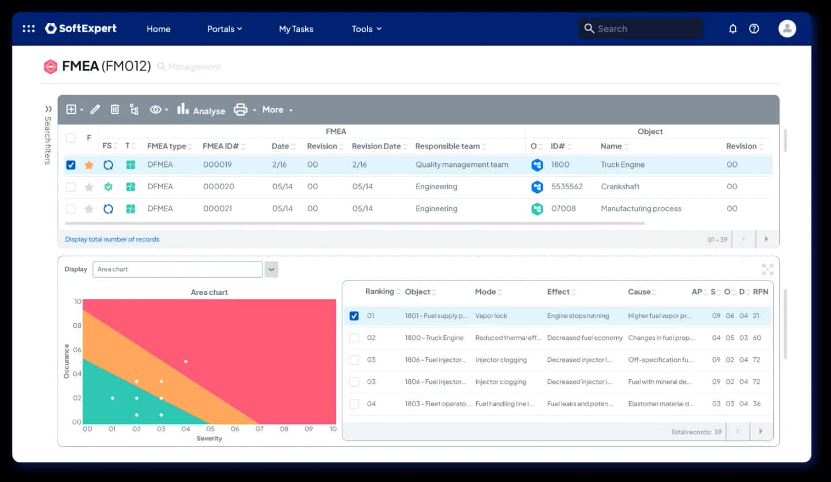
Task: Open the app grid launcher icon
Action: (28, 28)
